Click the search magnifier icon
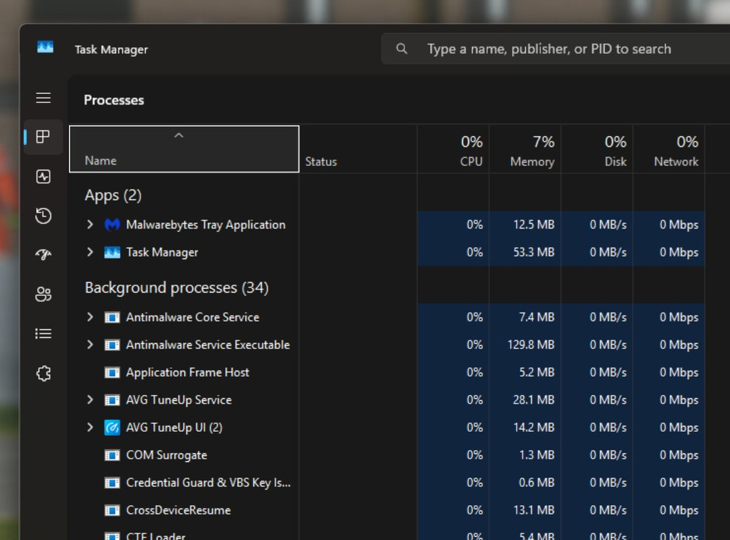 [401, 49]
